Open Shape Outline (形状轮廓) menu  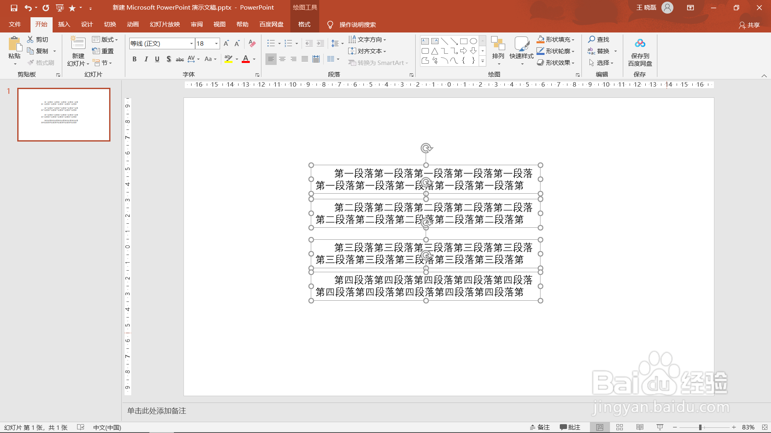coord(556,51)
